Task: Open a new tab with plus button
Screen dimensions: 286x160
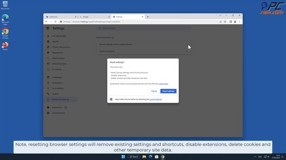Action: pos(148,17)
